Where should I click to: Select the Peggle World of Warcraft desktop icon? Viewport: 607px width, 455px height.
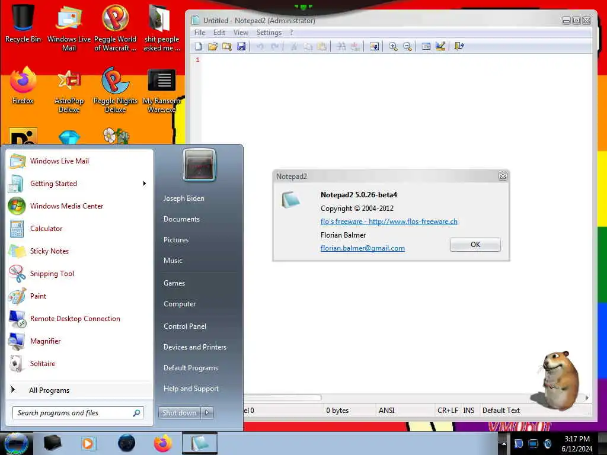pos(115,28)
